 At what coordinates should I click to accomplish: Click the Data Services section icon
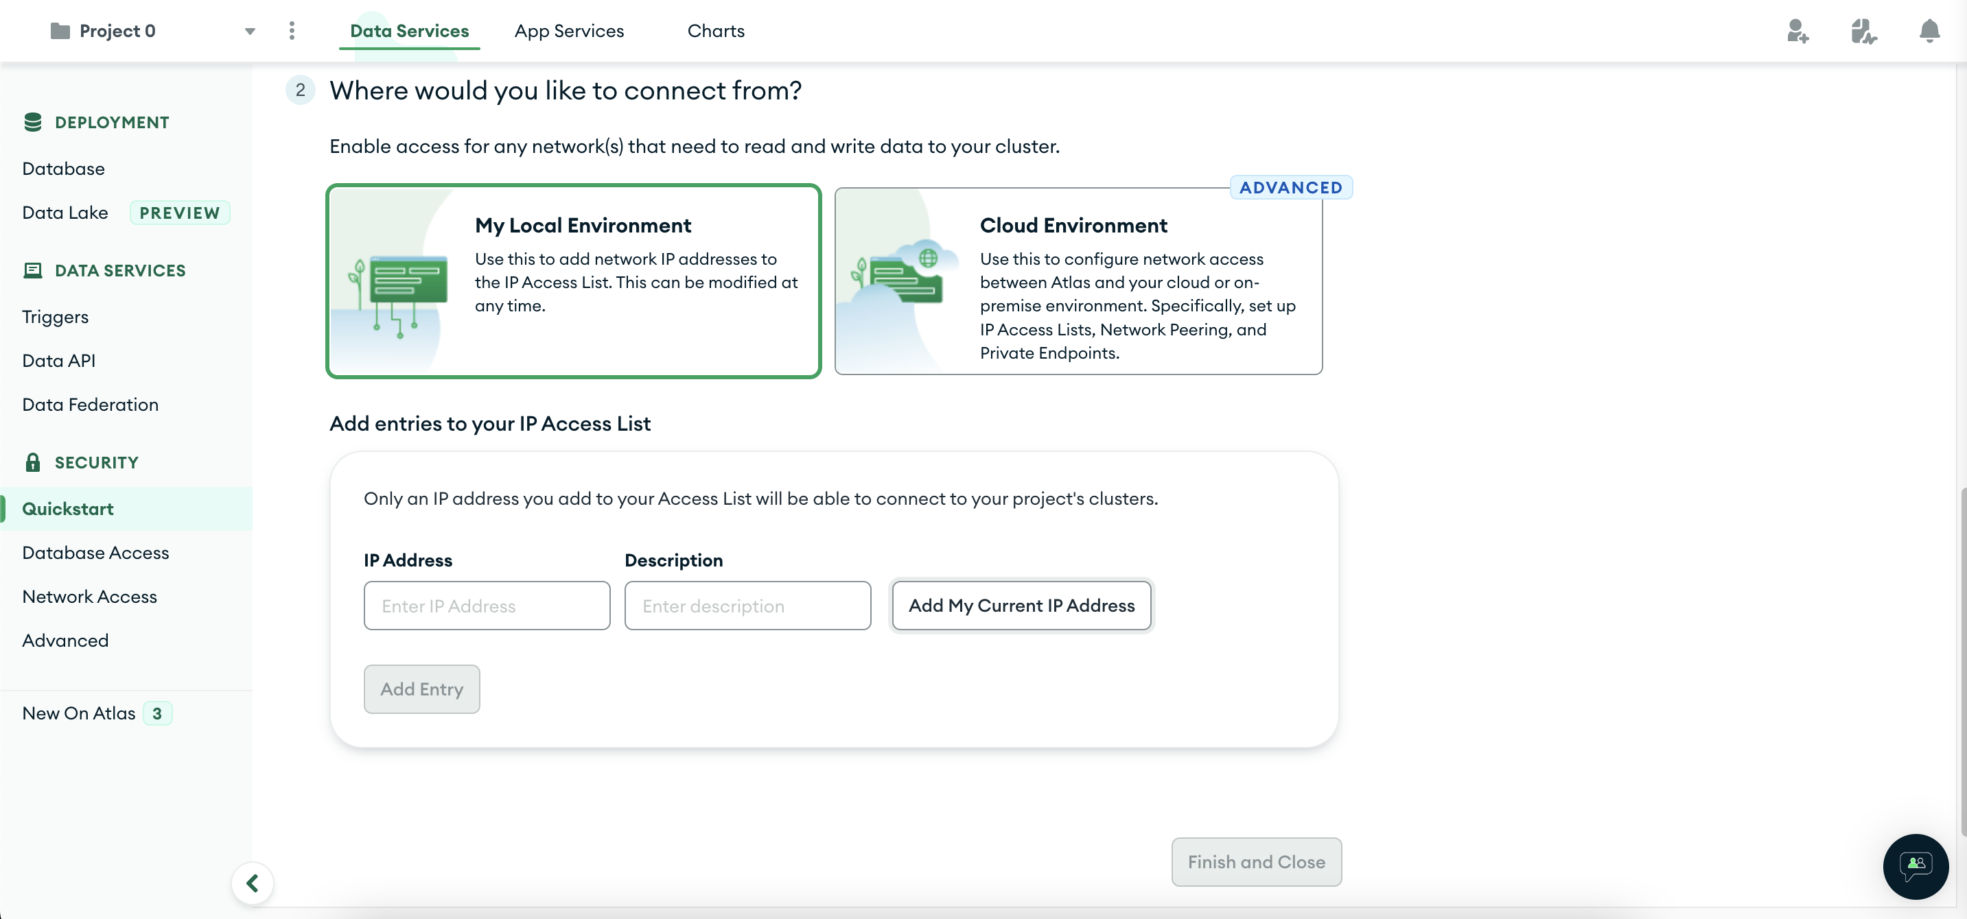[x=33, y=270]
